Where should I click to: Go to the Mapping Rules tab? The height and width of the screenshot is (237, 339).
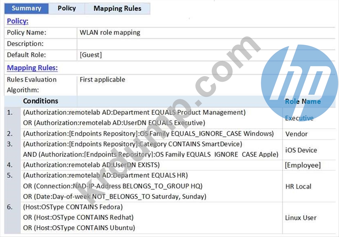(117, 8)
